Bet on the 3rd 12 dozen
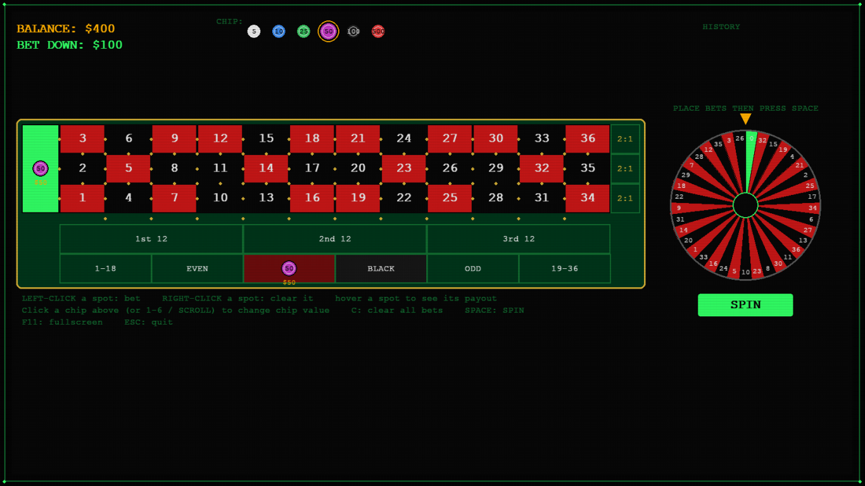865x486 pixels. [519, 239]
